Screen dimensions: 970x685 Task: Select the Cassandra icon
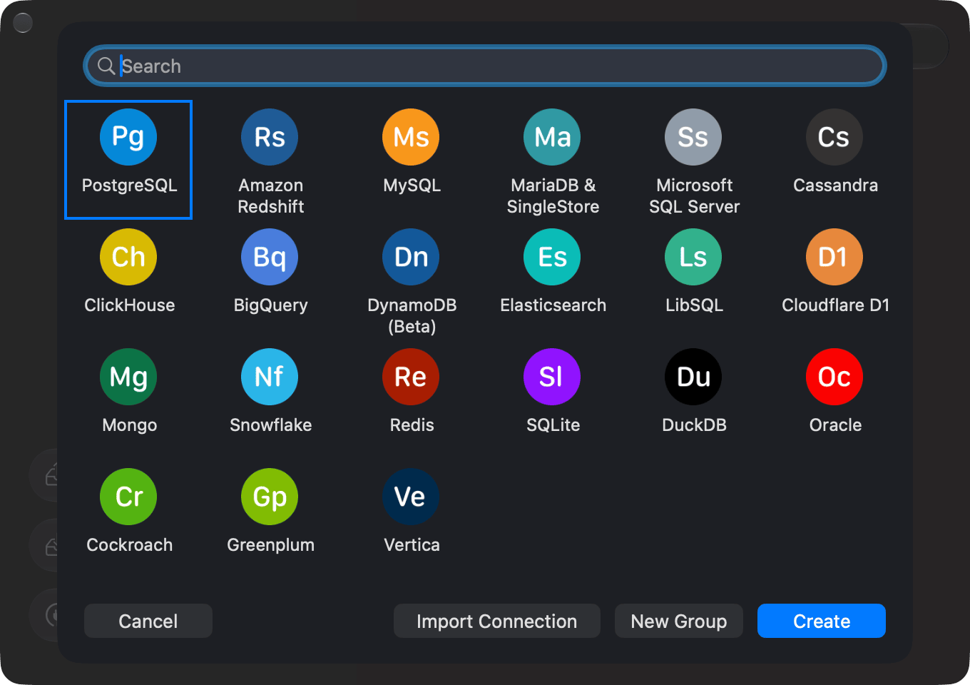834,137
